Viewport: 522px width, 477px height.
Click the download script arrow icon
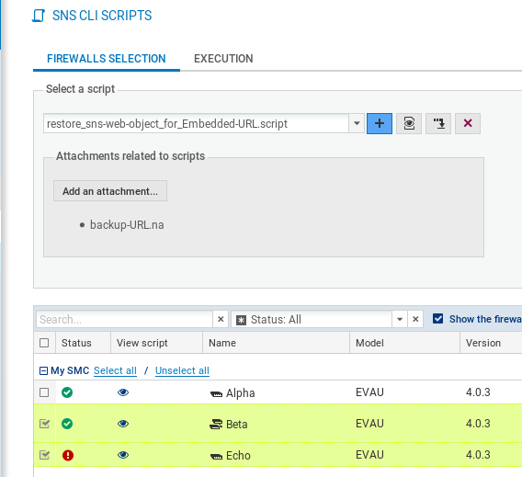438,123
